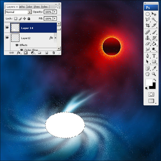Hide Layer 14 with eye icon
The height and width of the screenshot is (161, 161).
click(x=7, y=28)
